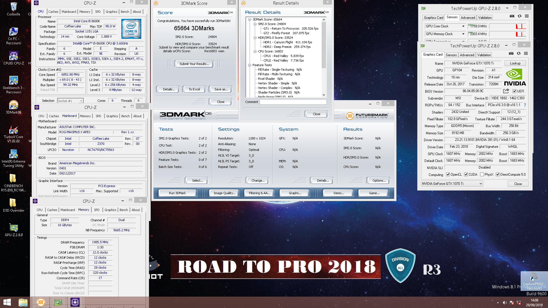Open the Corbeille recycle bin desktop icon
The image size is (548, 308).
tap(13, 9)
